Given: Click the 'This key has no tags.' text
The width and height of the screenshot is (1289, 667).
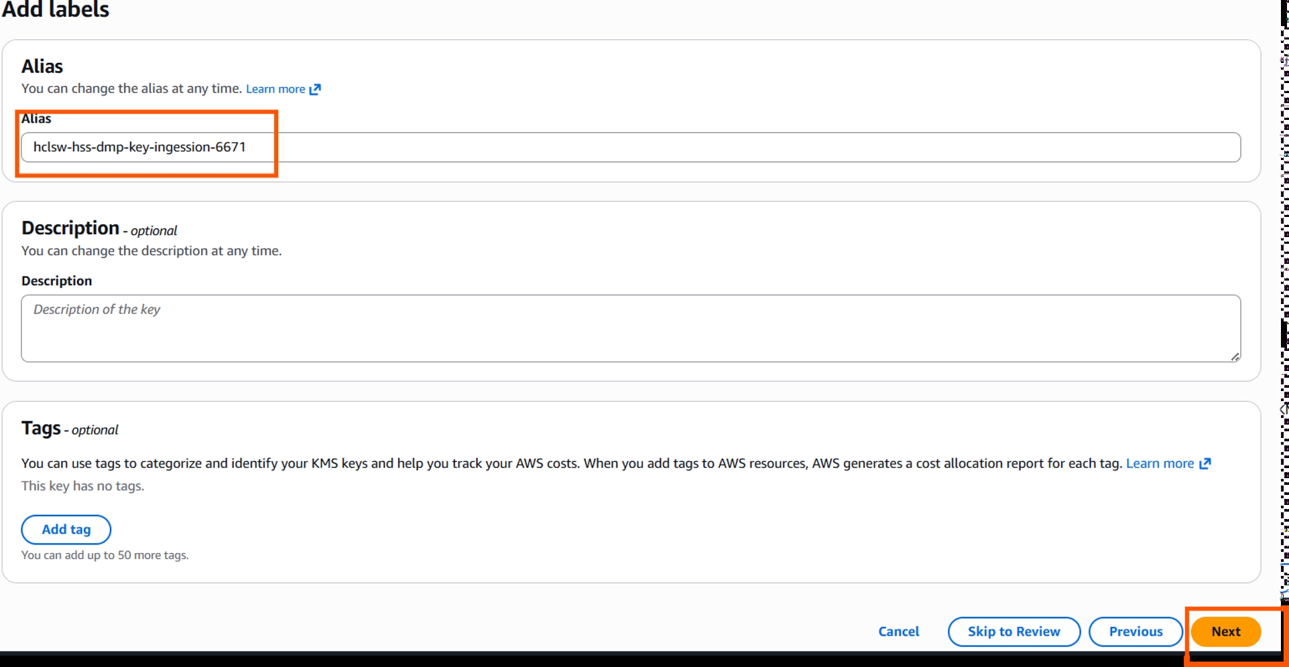Looking at the screenshot, I should [x=83, y=486].
